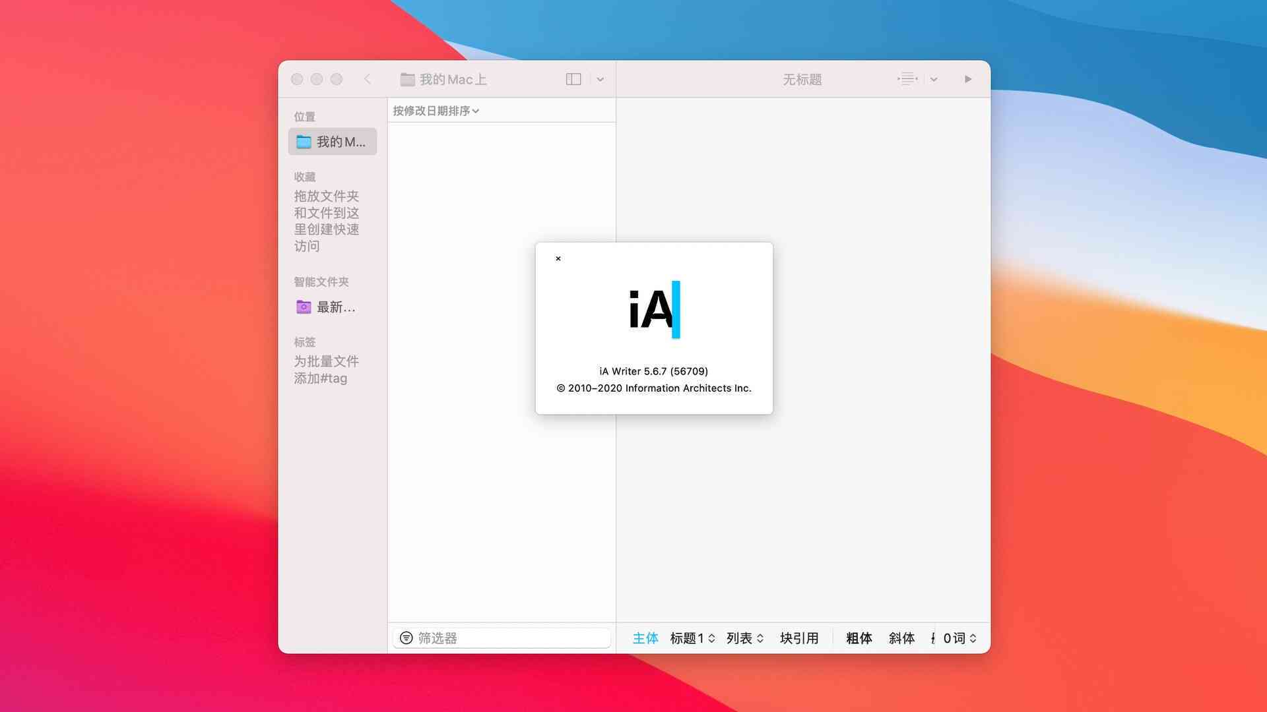Toggle the sidebar layout icon

coord(573,79)
